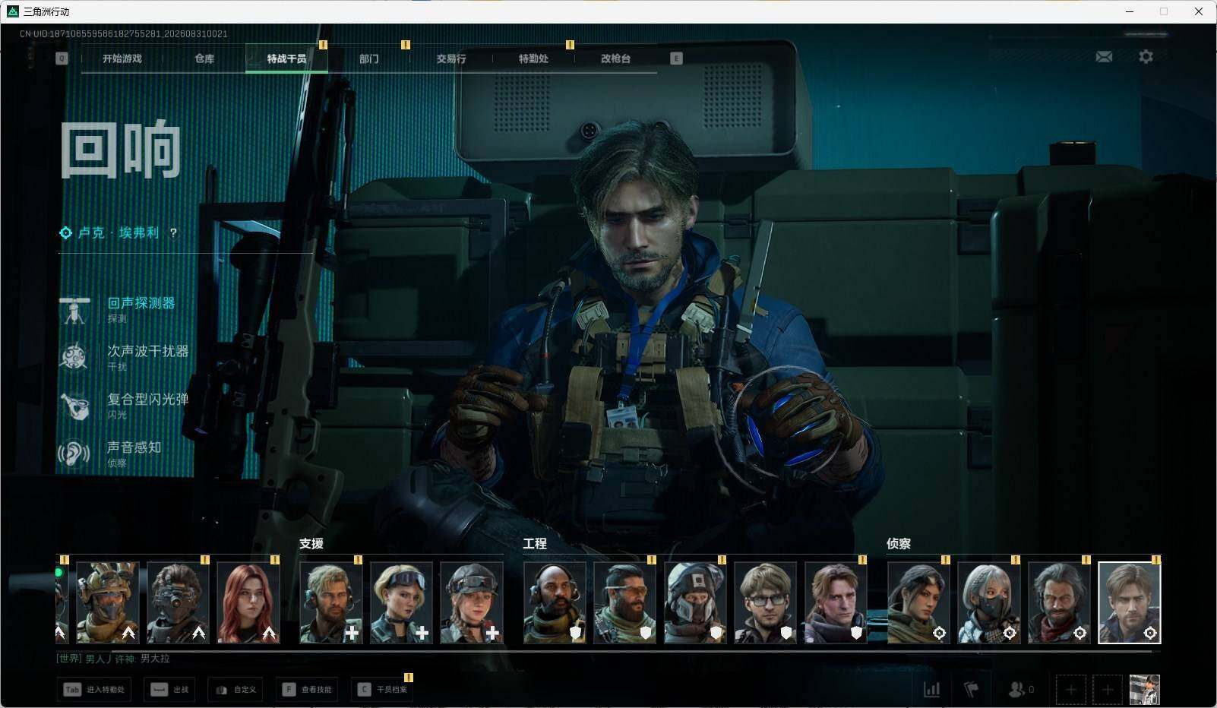This screenshot has height=708, width=1217.
Task: Click the operator name 卢克·埃弗利
Action: (x=119, y=232)
